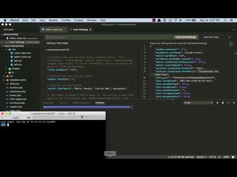Click the Wi-Fi status icon
The image size is (237, 177).
click(176, 20)
